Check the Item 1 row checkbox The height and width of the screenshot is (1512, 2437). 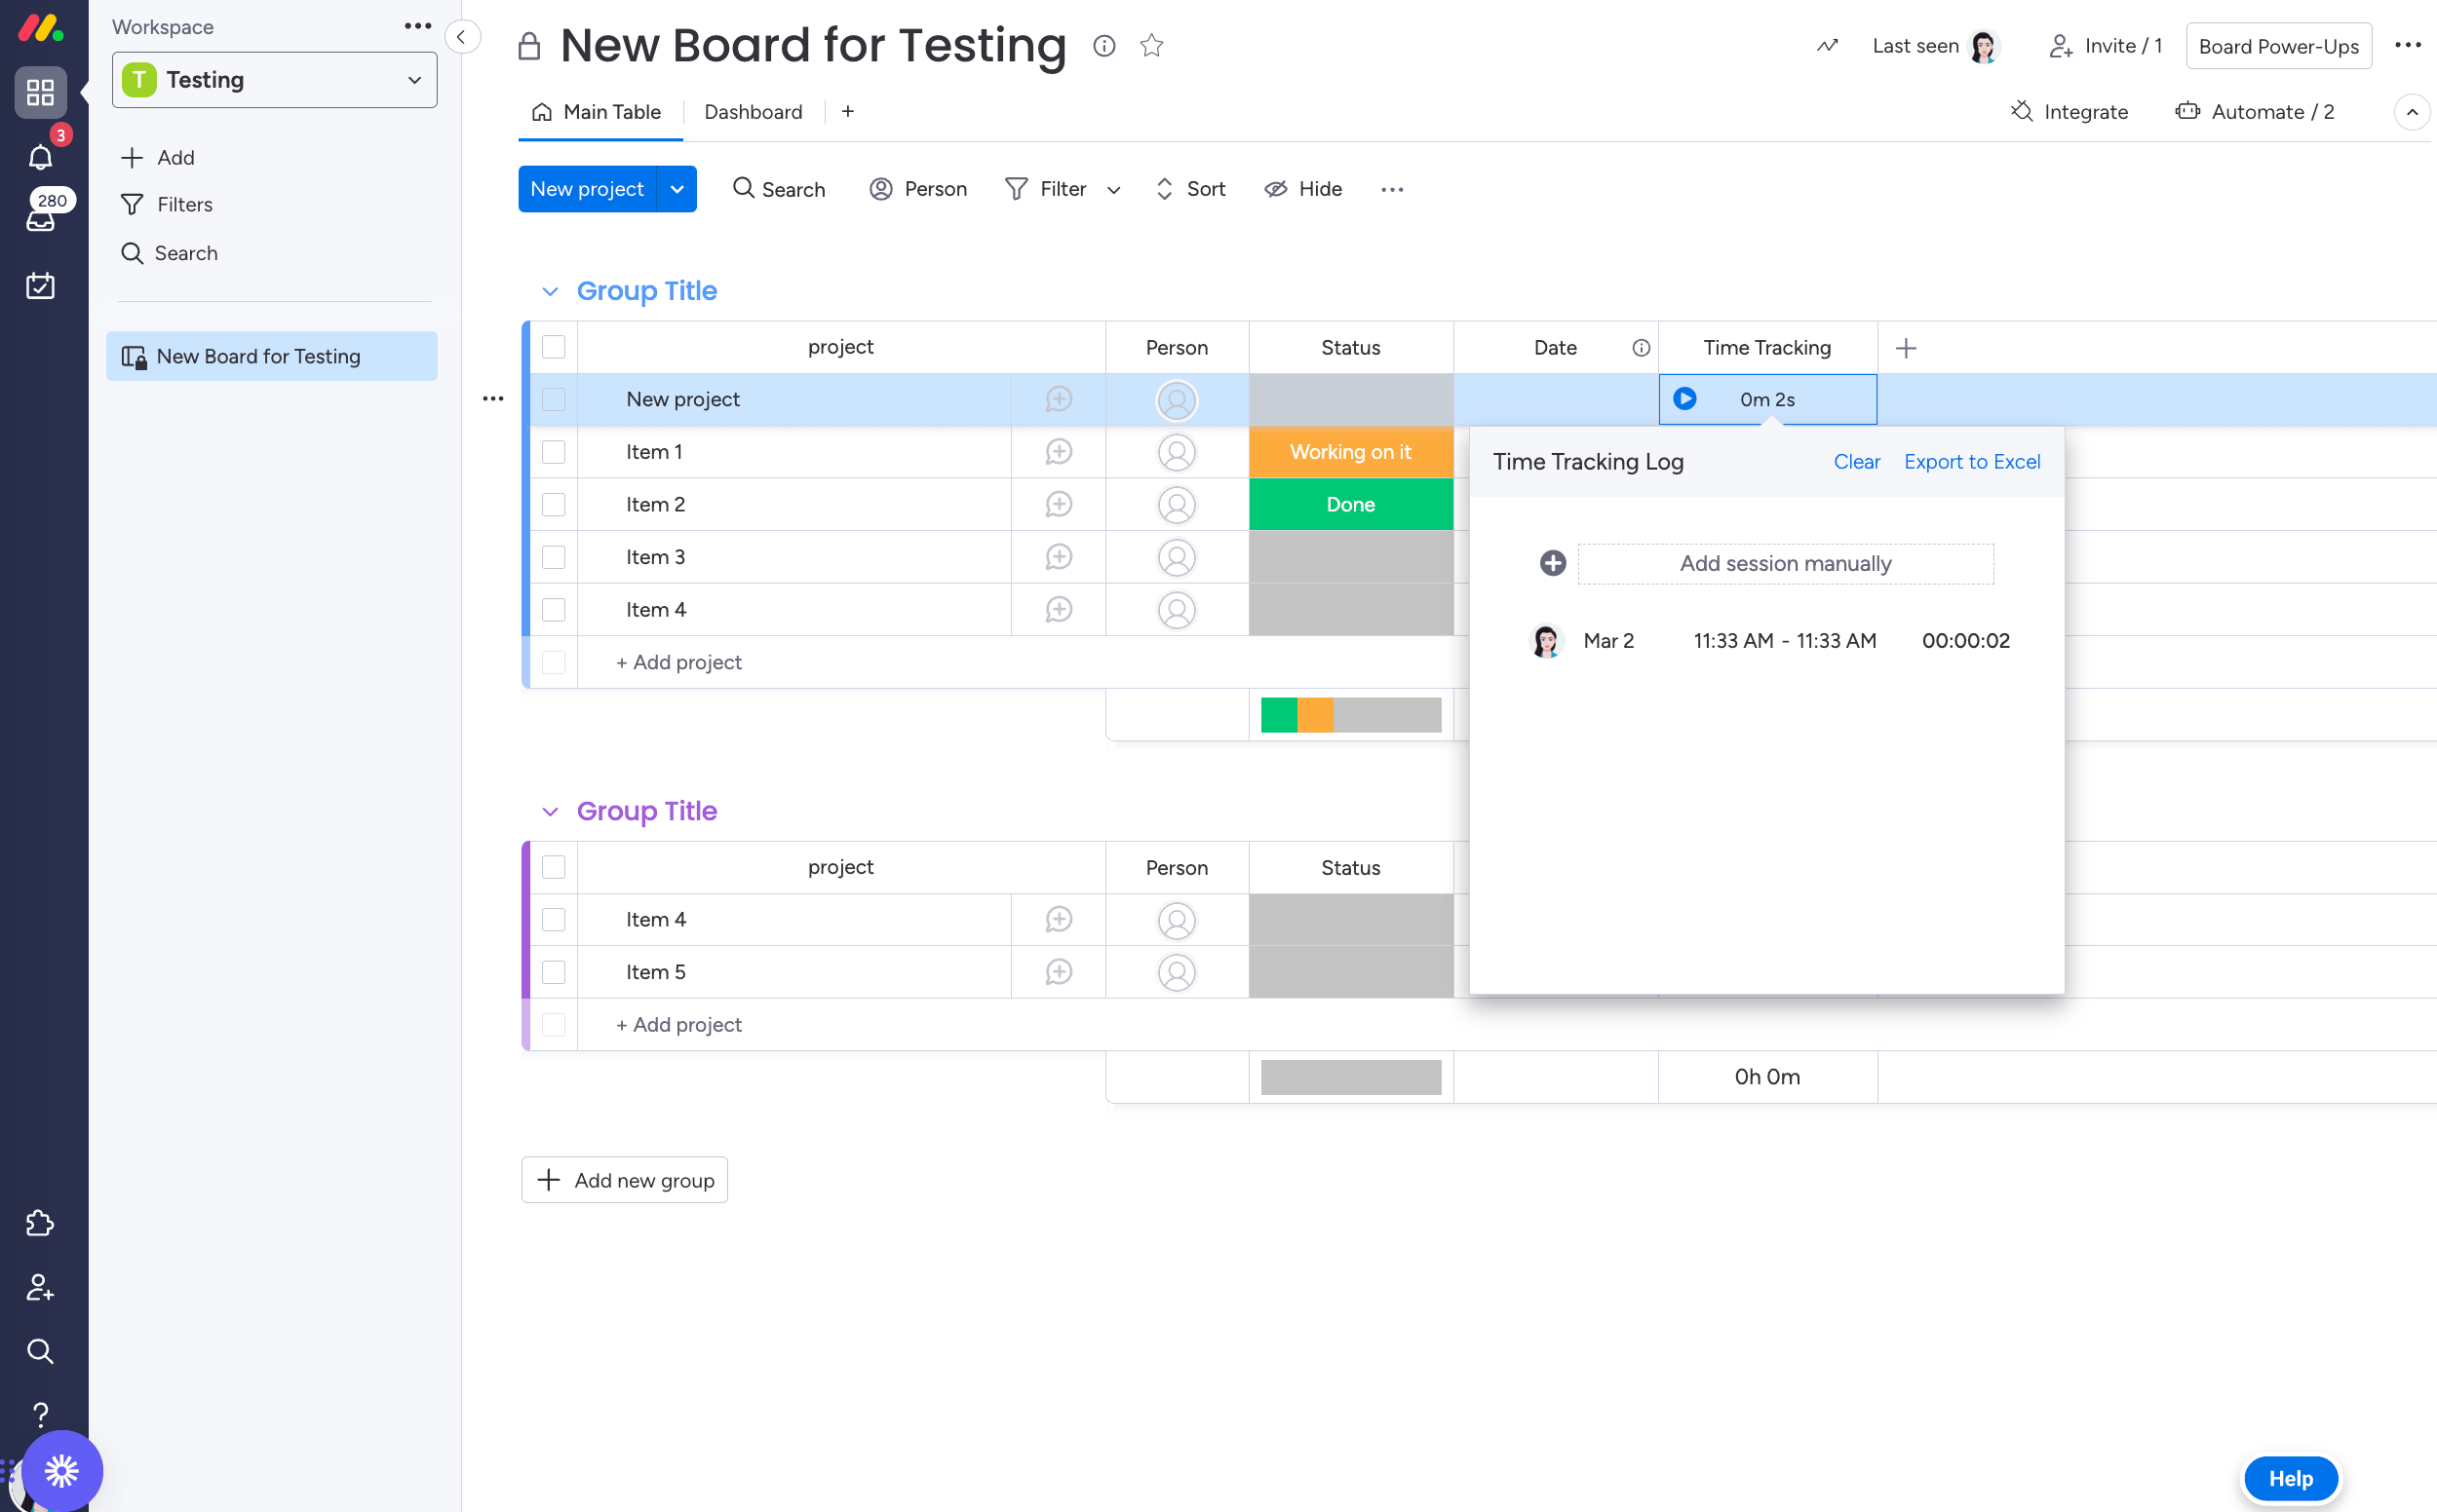[x=554, y=452]
